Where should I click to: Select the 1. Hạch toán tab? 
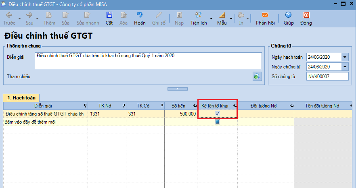click(21, 98)
